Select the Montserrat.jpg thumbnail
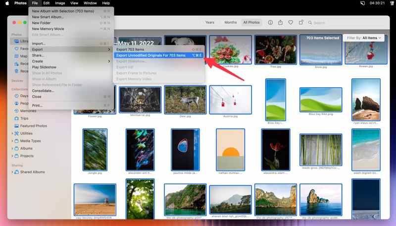Screen dimensions: 396x226 140,100
